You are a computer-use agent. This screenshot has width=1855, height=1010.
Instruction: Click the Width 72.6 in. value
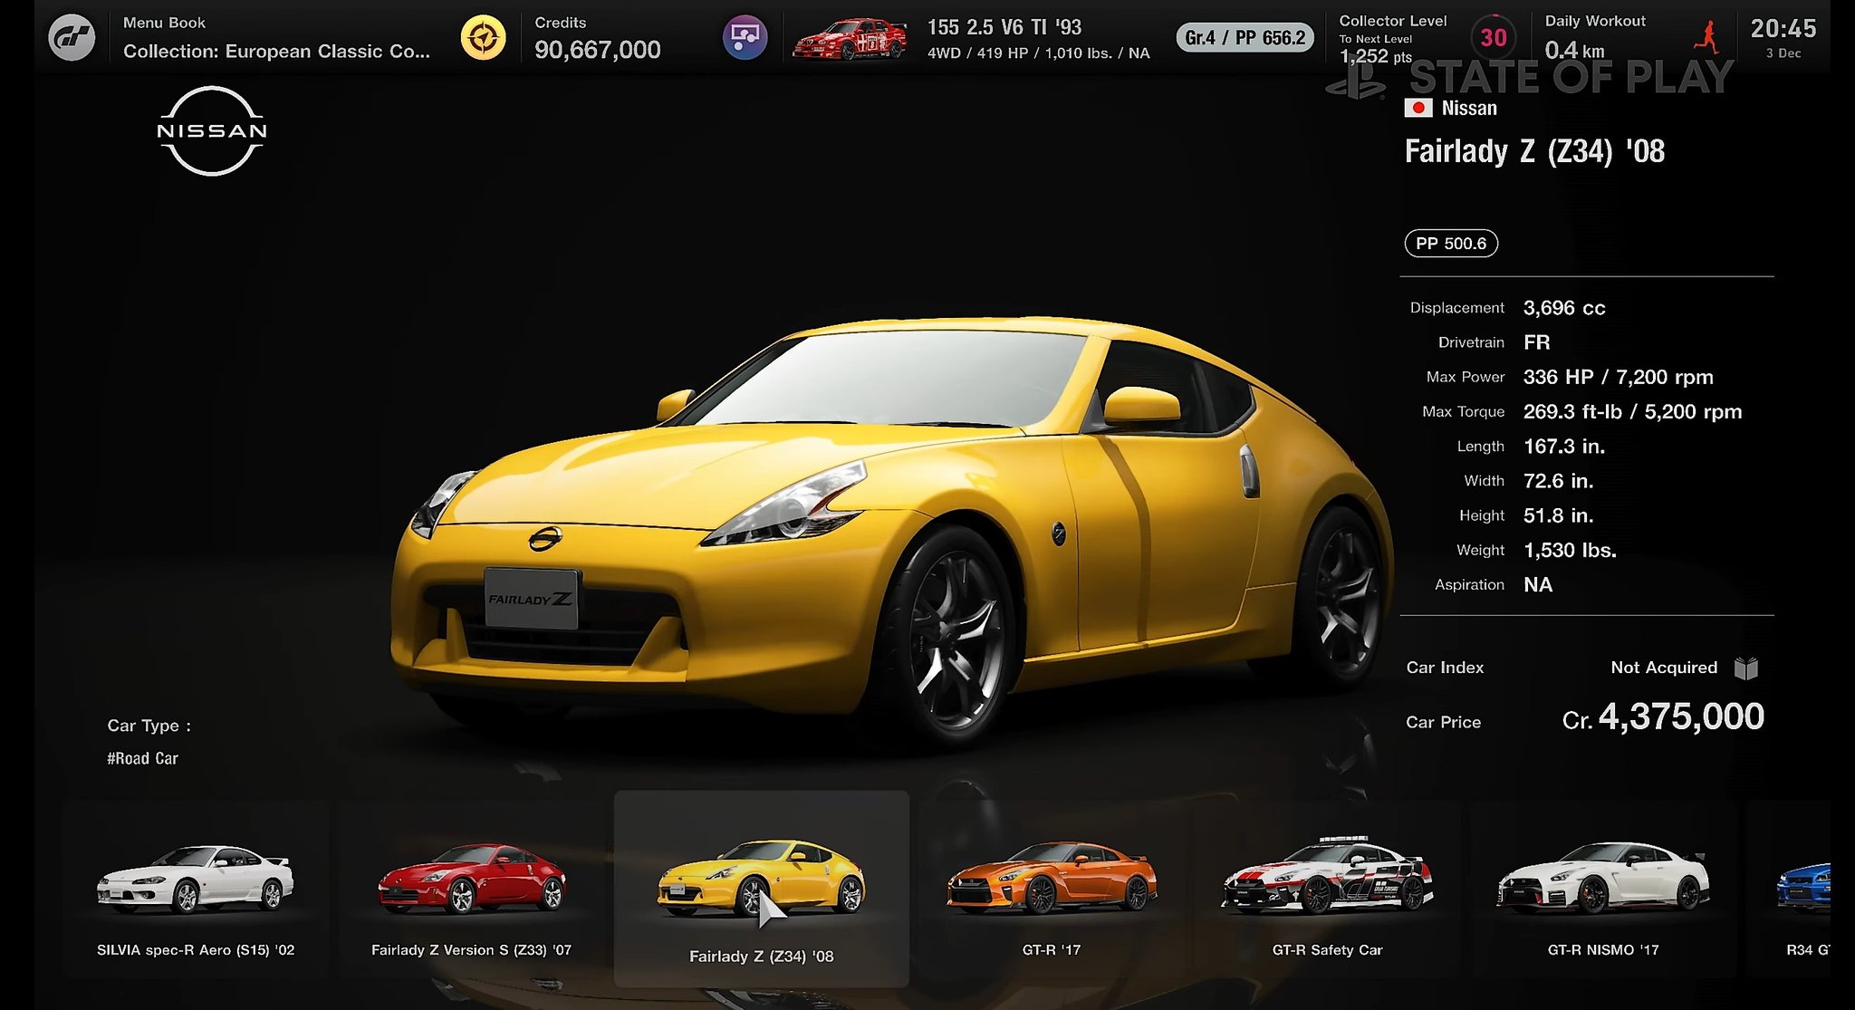(x=1558, y=481)
